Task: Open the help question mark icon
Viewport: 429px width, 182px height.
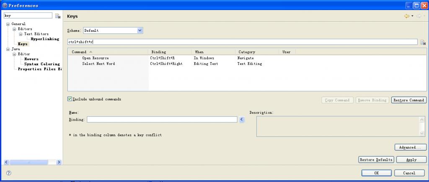Action: (x=9, y=173)
